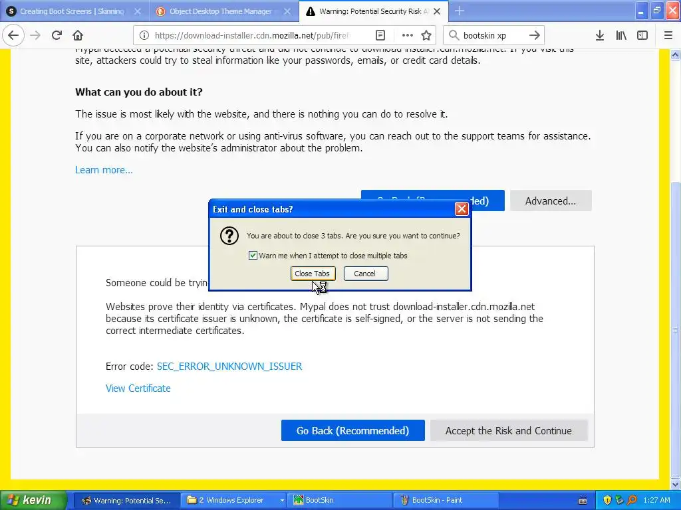Close the Creating Boot Screens tab
This screenshot has width=681, height=510.
[137, 11]
